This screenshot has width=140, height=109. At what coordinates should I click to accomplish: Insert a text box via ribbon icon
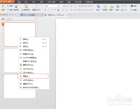point(105,7)
